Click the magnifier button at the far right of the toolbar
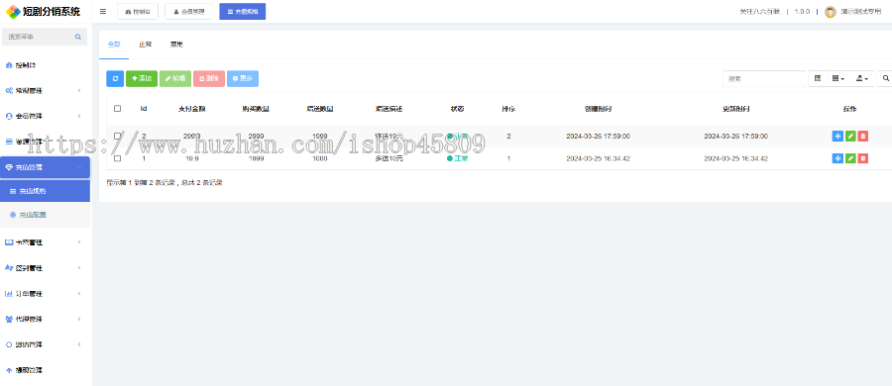892x386 pixels. 885,78
